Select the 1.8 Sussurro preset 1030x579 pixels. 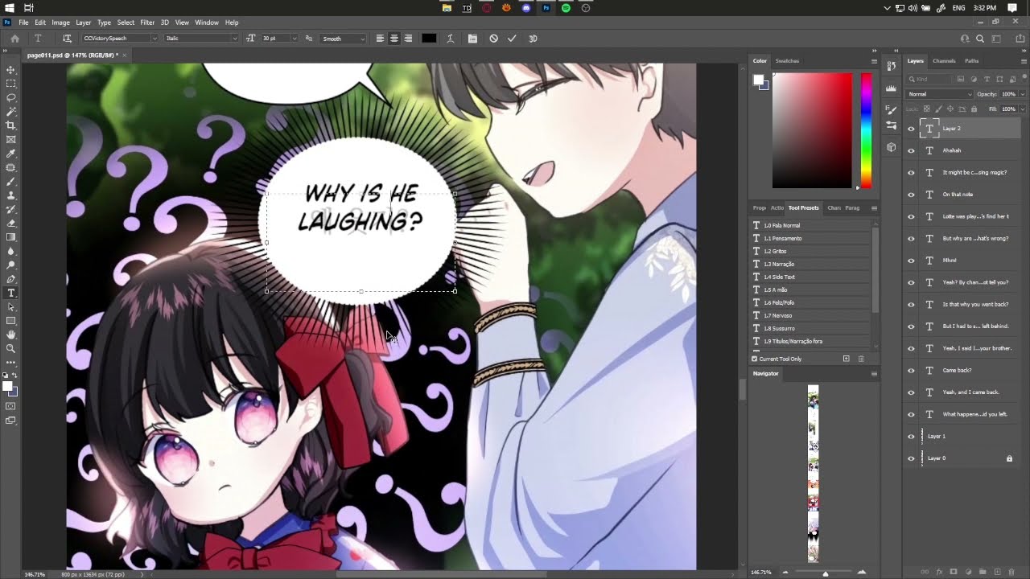(810, 328)
